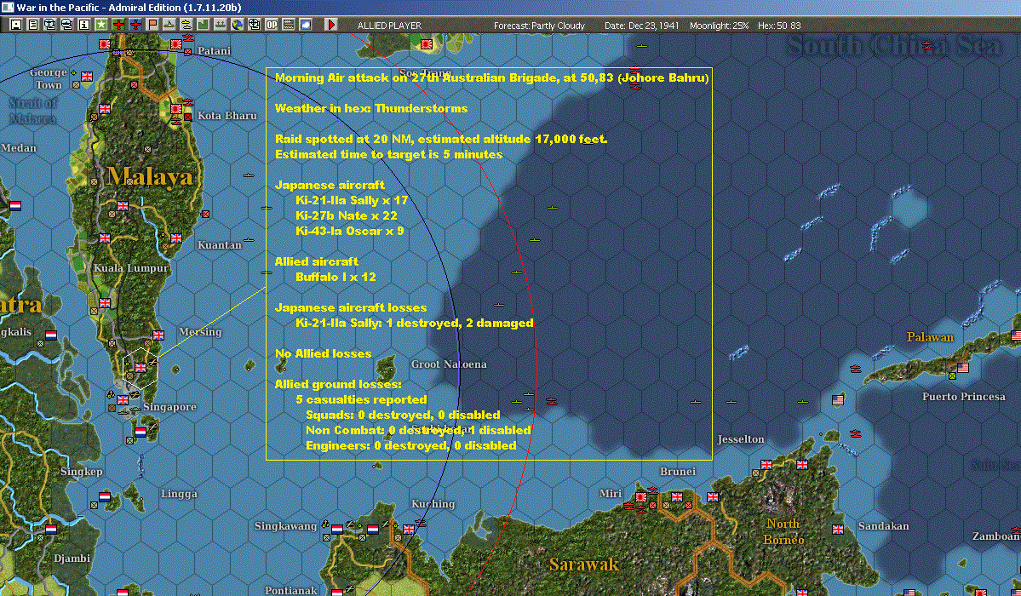Select the highlighted Johore Bahru hex flag
This screenshot has height=596, width=1021.
141,368
